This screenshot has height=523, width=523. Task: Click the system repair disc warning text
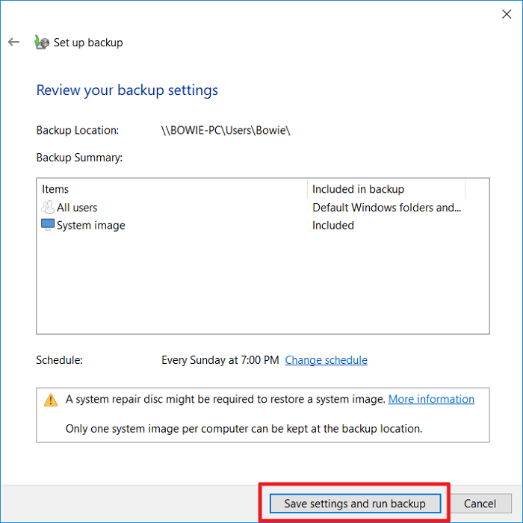[x=226, y=399]
